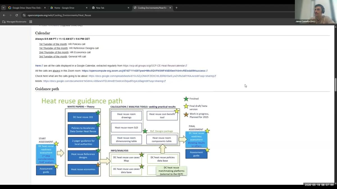Viewport: 337px width, 189px height.
Task: Click '2-pager guidance for local authorities' box
Action: (83, 143)
